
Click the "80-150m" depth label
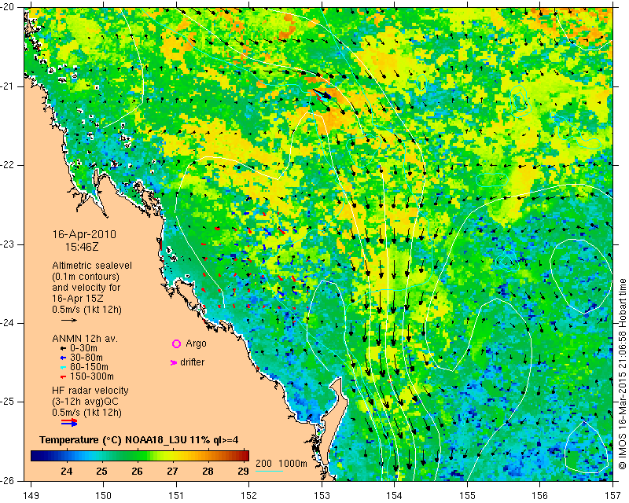click(x=89, y=367)
